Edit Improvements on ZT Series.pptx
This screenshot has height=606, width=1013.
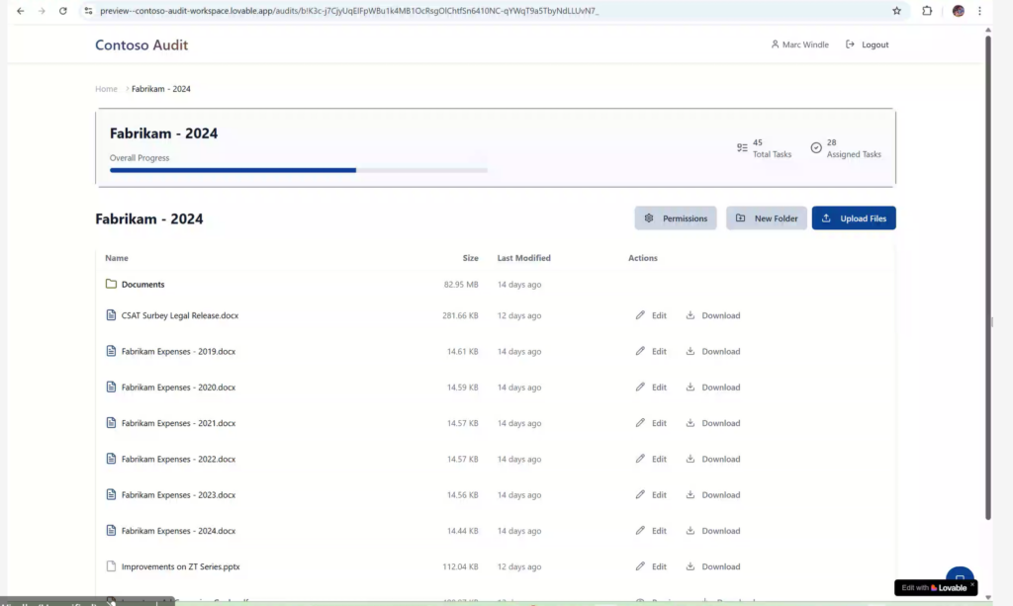(651, 566)
